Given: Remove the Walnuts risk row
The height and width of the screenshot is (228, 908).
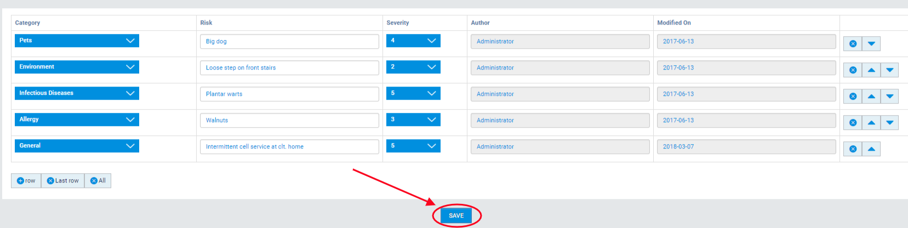Looking at the screenshot, I should 853,123.
